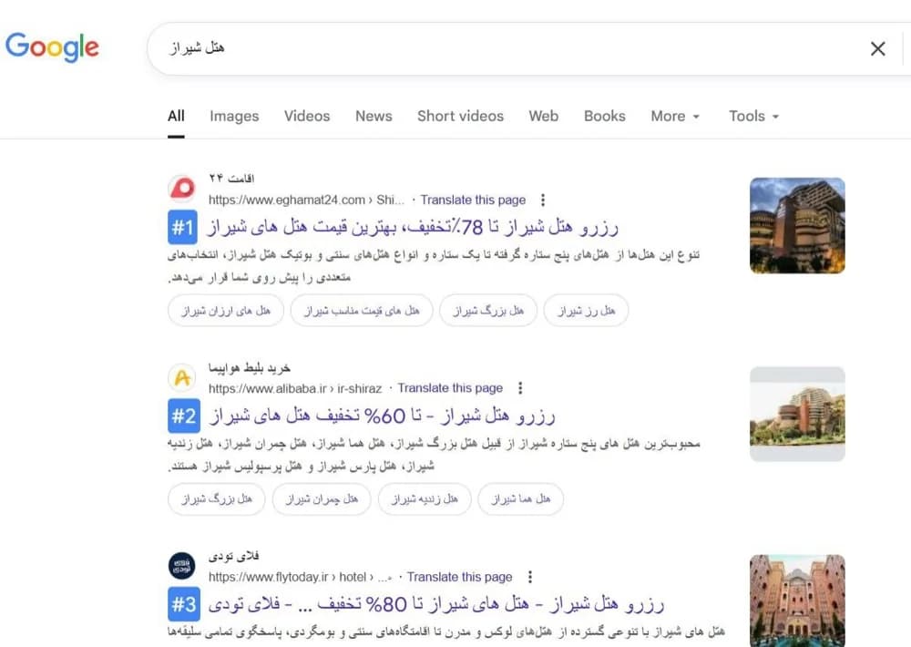
Task: Open the News tab
Action: point(374,117)
